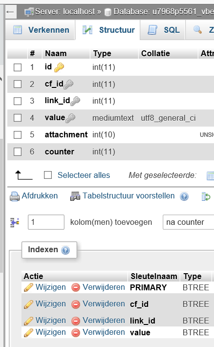Click the collapse navigation arrow icon

10,12
